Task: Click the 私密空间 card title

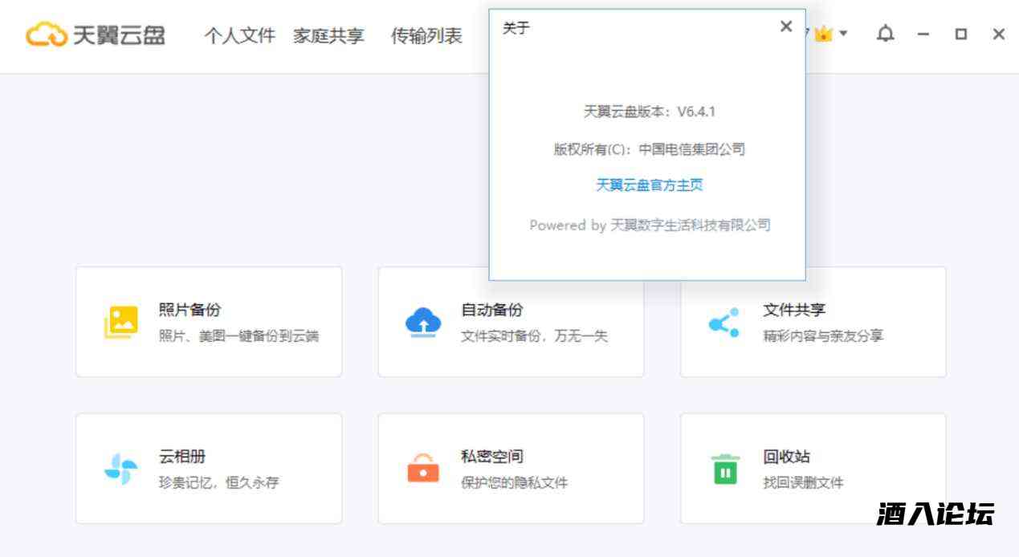Action: [x=491, y=457]
